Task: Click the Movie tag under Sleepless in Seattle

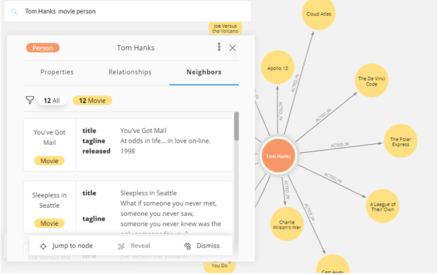Action: 49,223
